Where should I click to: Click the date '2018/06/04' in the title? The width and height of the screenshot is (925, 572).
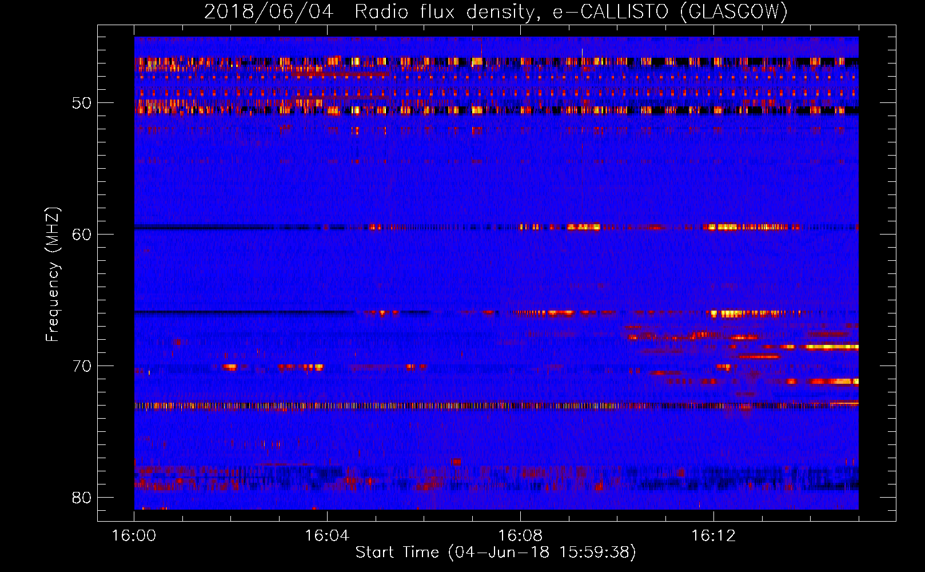click(x=269, y=11)
